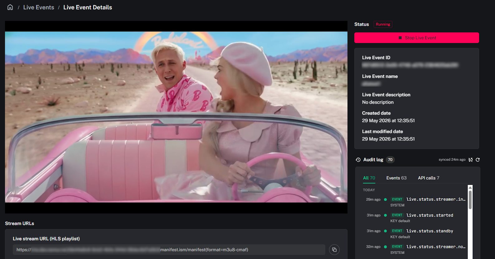Click the blurred Live Event ID value
The height and width of the screenshot is (259, 495).
point(410,65)
